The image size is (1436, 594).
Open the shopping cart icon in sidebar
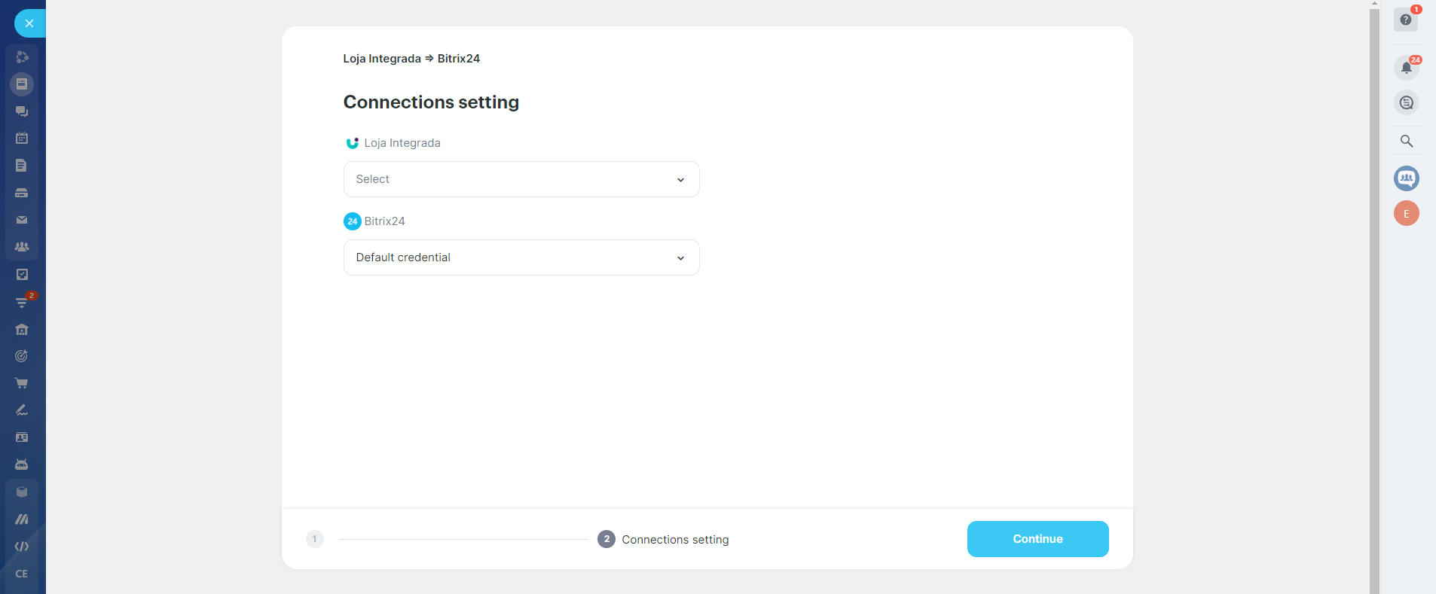click(22, 383)
